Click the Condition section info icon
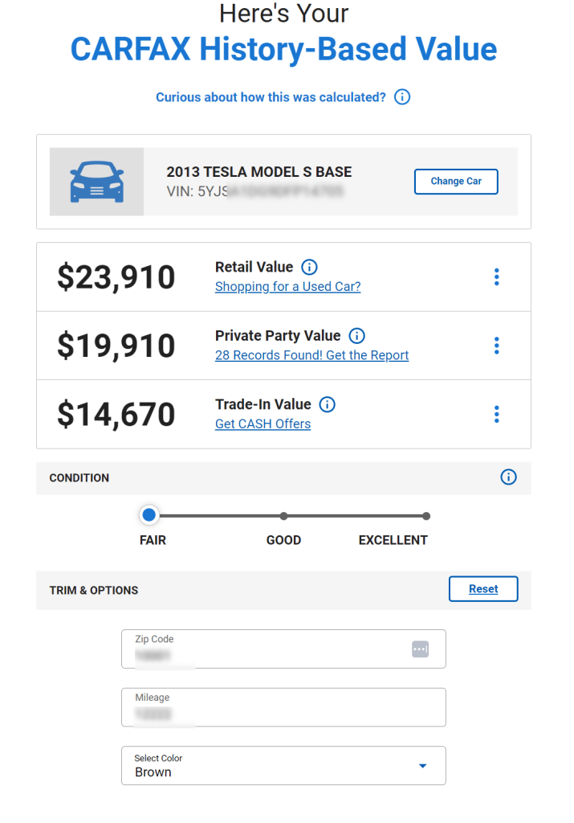 [x=508, y=477]
